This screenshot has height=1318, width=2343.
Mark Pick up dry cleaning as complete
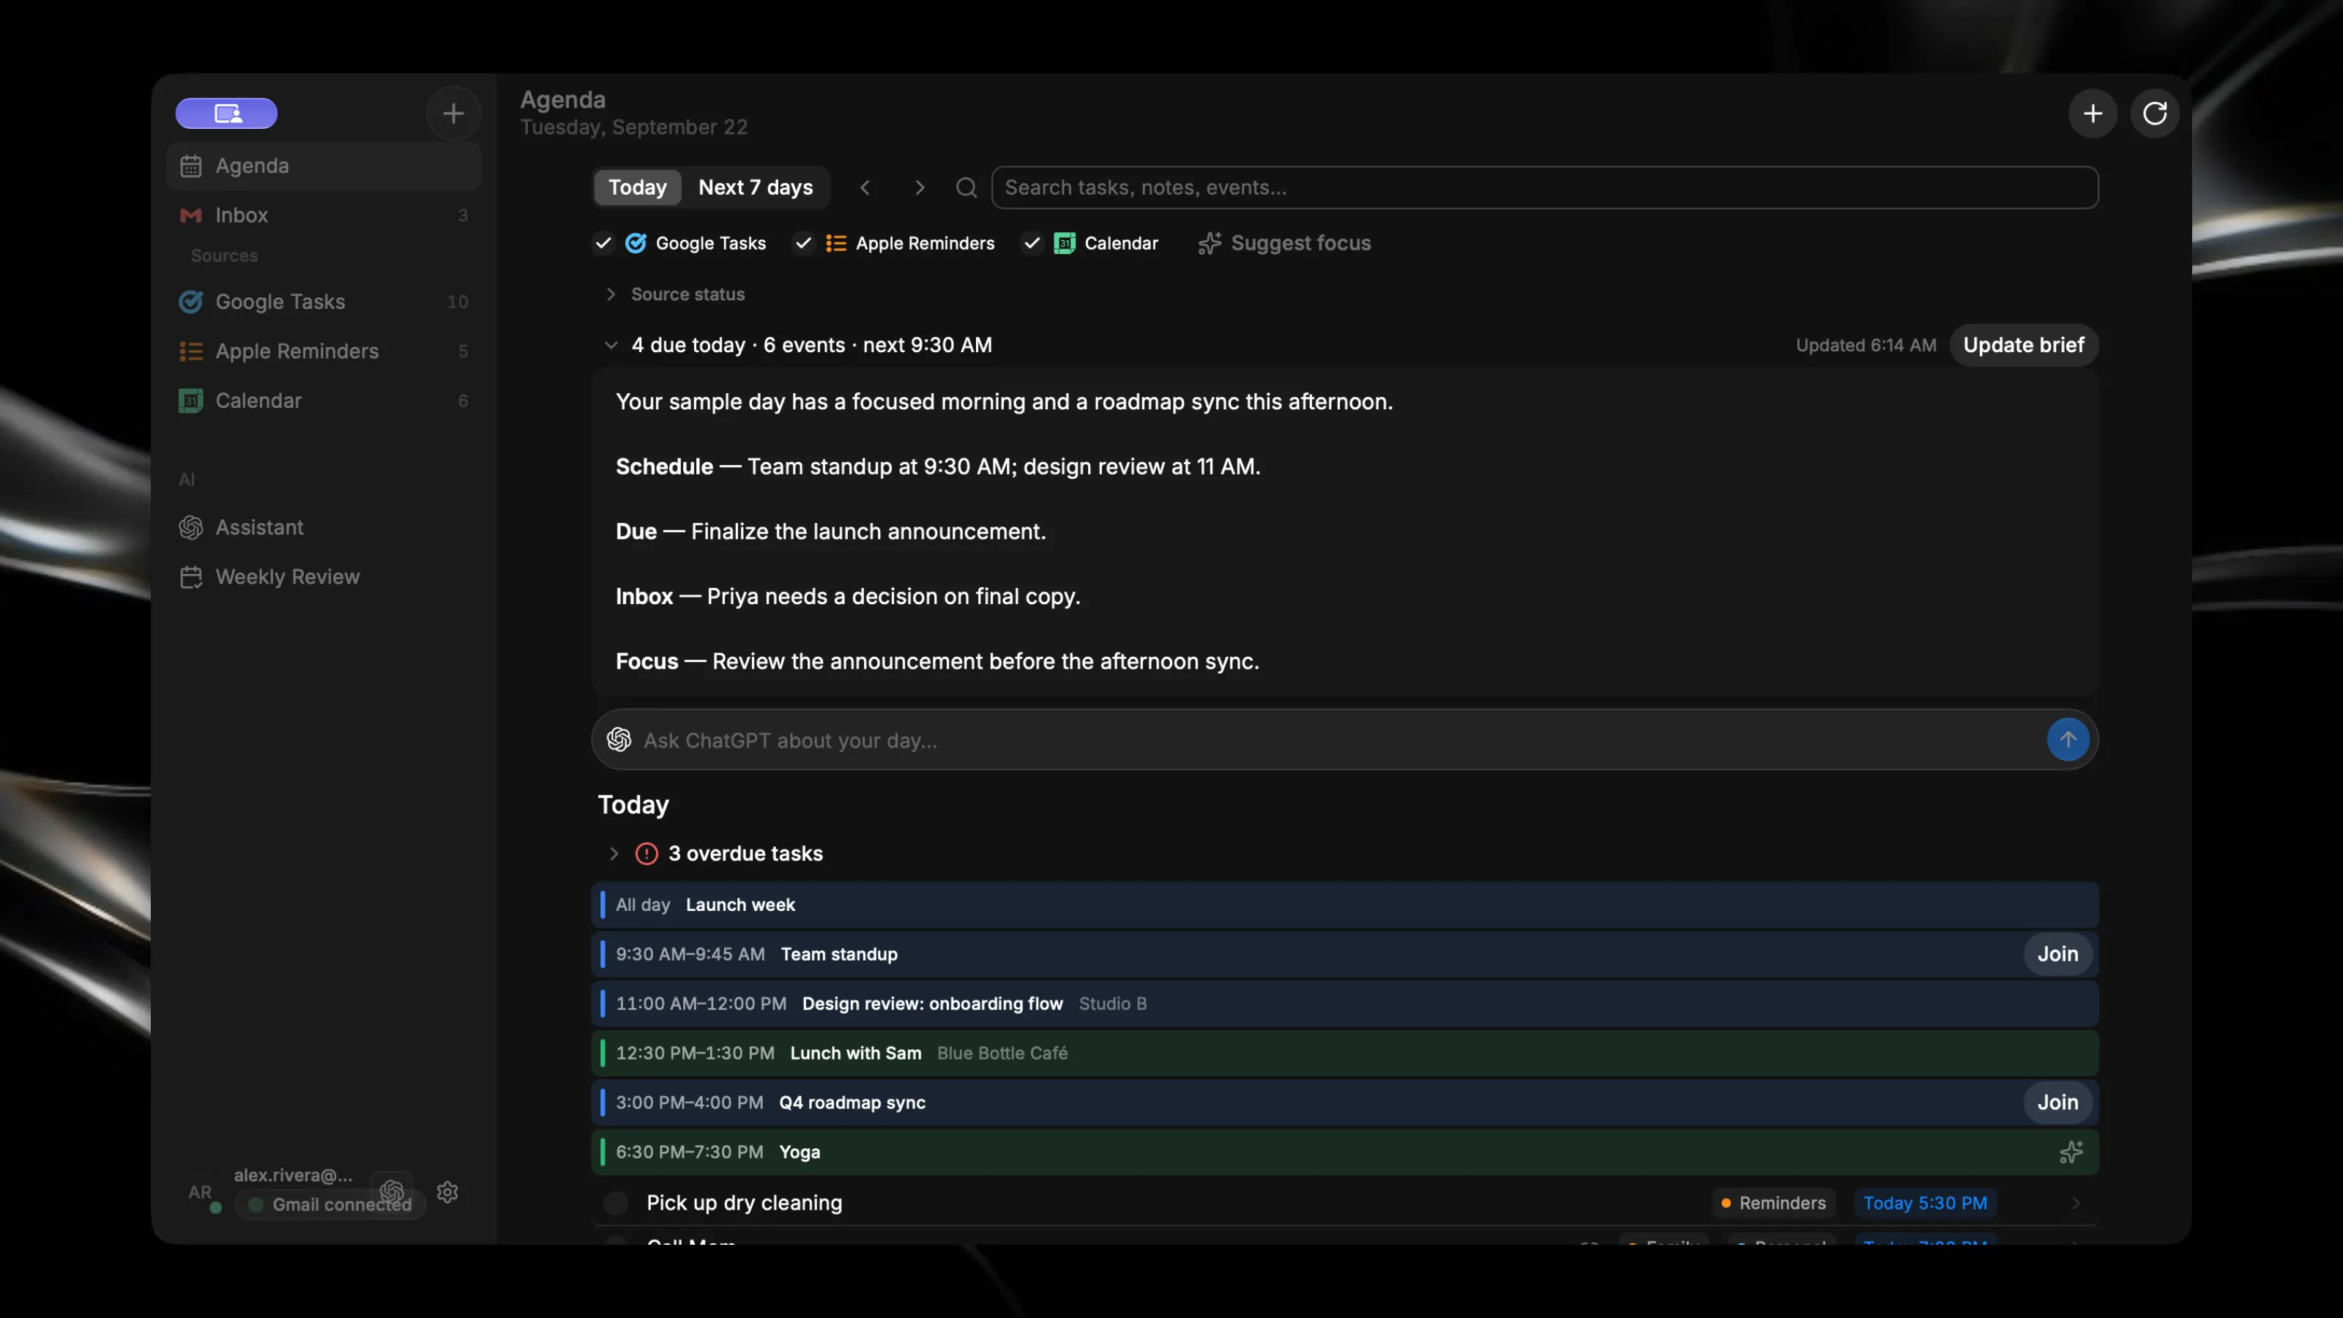point(616,1202)
